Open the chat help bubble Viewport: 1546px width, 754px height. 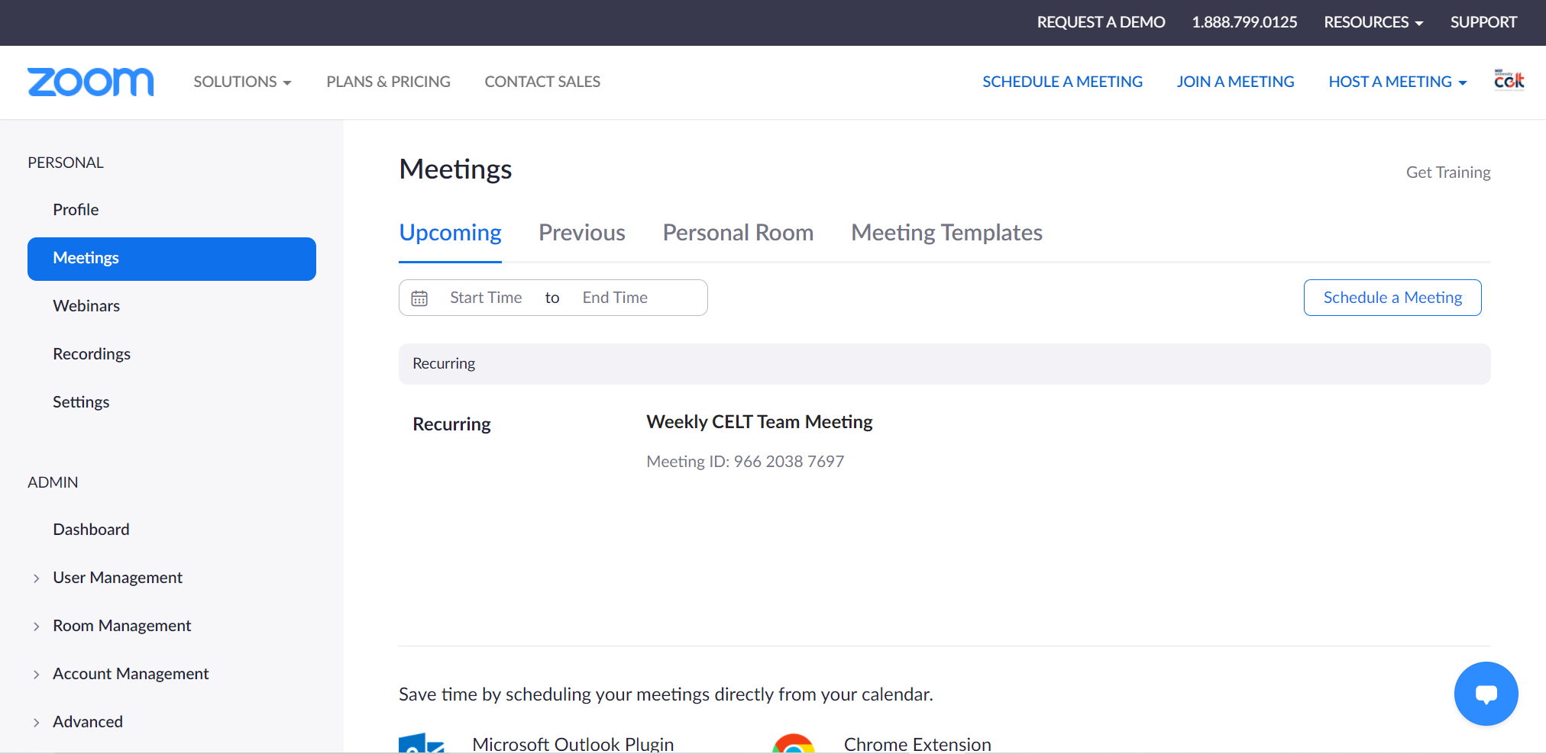click(x=1486, y=694)
